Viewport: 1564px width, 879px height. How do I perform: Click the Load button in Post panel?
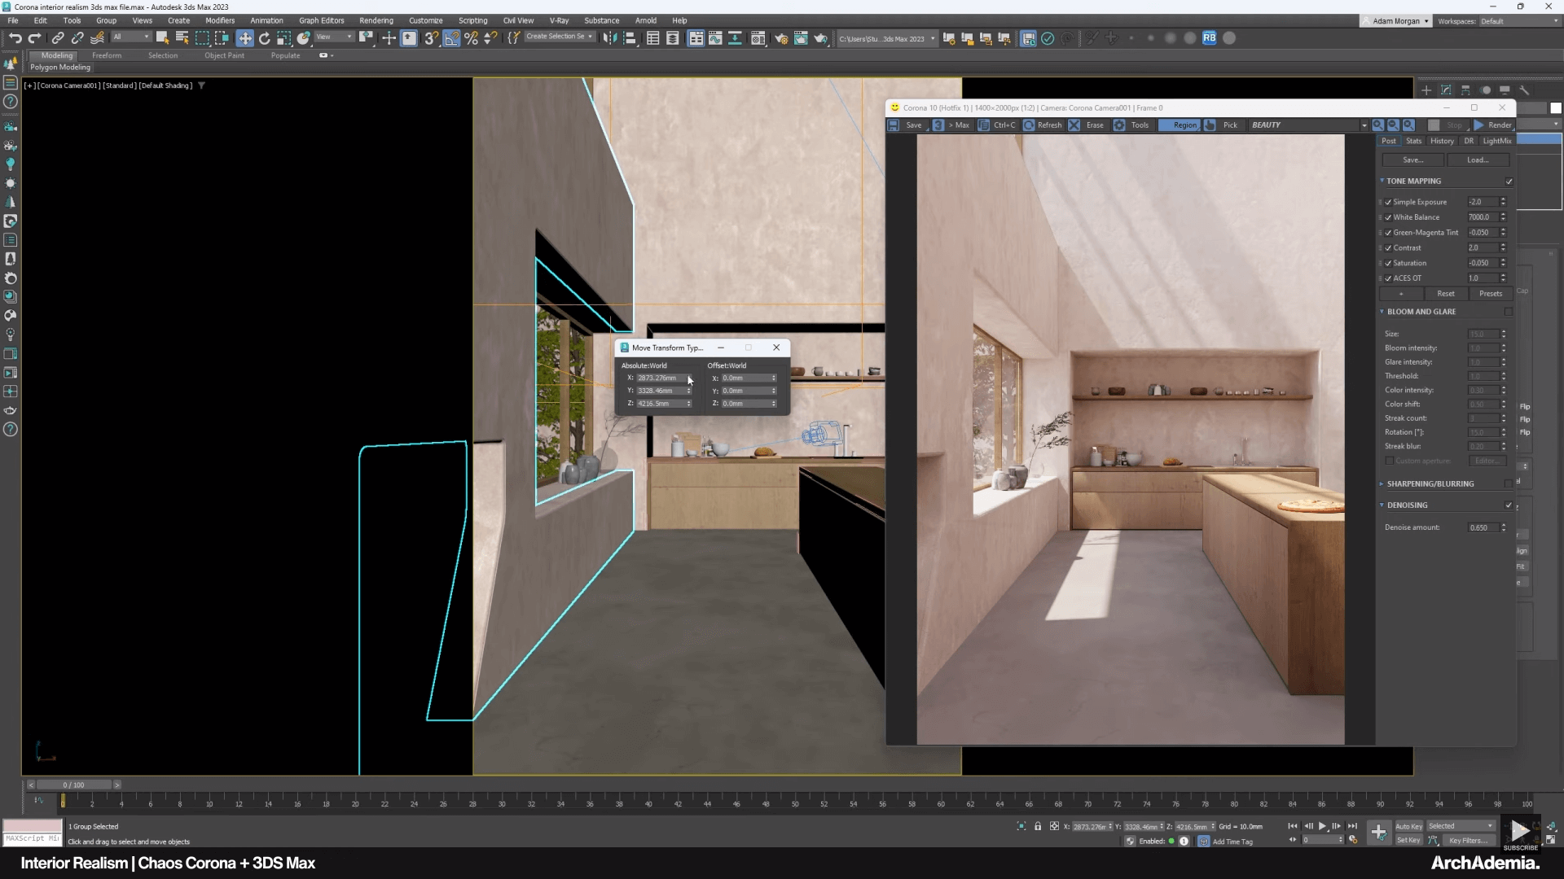pyautogui.click(x=1478, y=160)
